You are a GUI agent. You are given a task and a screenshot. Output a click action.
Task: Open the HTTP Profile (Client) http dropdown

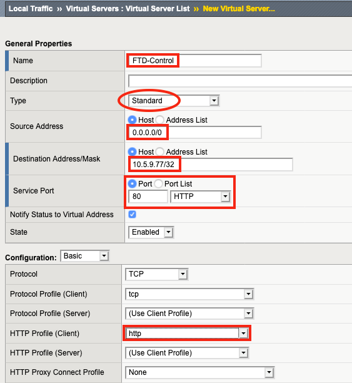(187, 334)
